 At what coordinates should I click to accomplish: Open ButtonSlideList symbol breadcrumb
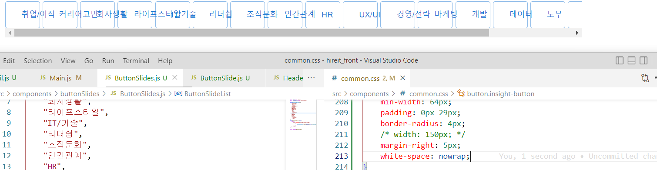[x=208, y=93]
